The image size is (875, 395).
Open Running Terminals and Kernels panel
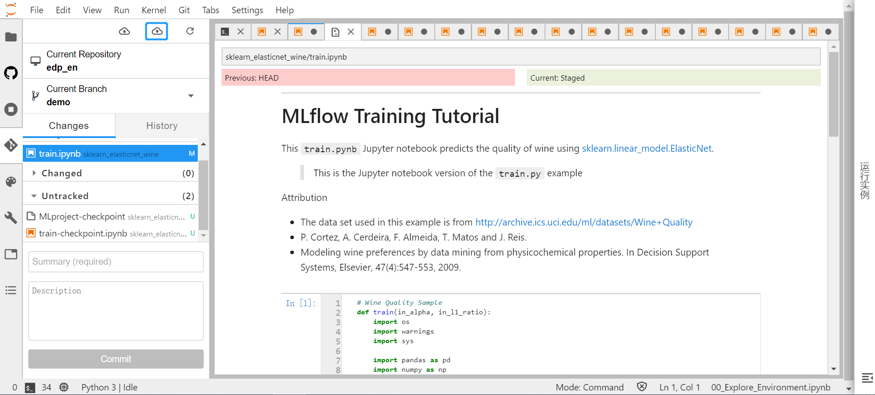11,109
